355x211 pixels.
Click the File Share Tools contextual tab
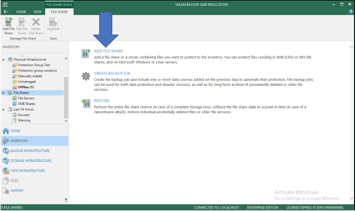[x=59, y=5]
